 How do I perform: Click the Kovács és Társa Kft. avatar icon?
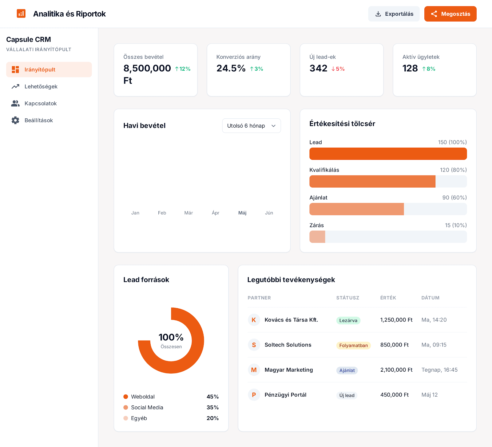click(254, 320)
